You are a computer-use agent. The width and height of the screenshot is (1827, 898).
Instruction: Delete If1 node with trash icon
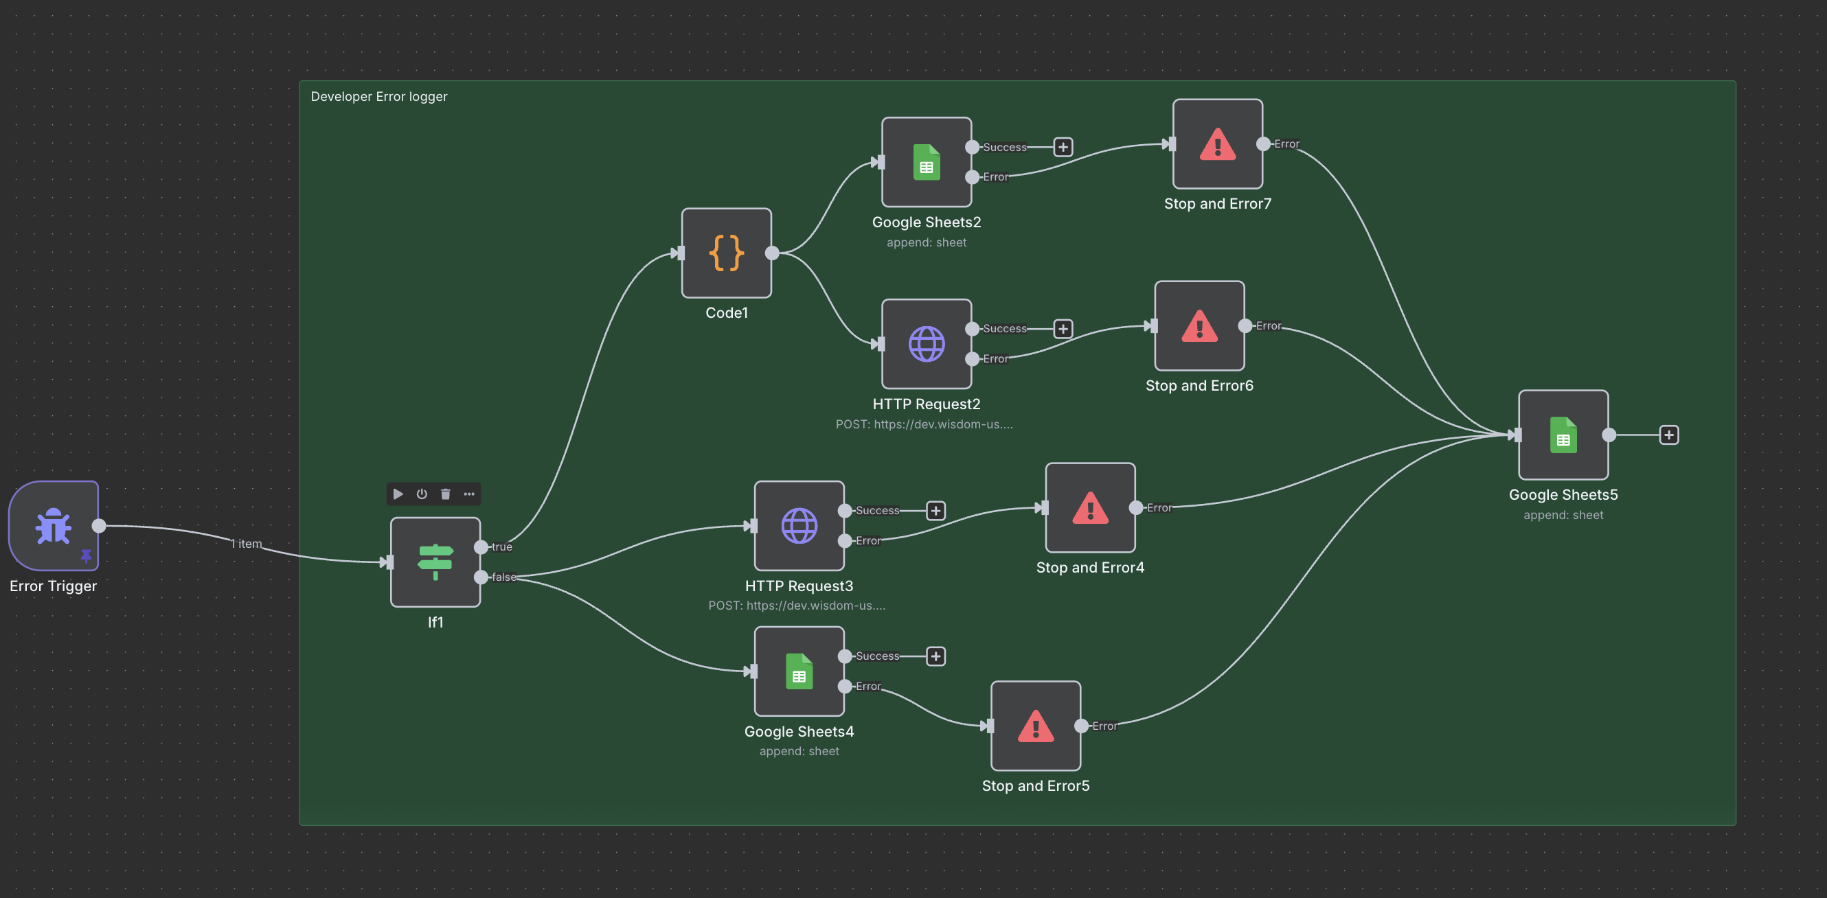pyautogui.click(x=445, y=494)
